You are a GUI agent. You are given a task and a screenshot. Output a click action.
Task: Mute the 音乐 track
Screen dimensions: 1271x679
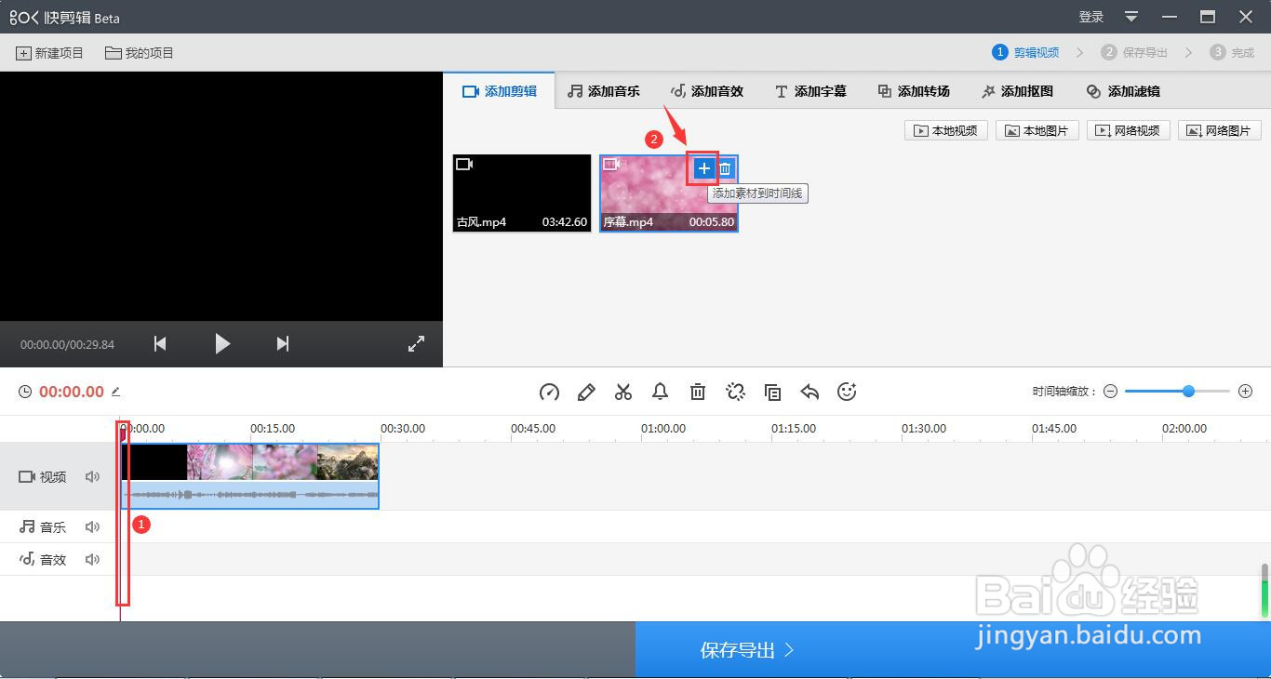point(92,527)
